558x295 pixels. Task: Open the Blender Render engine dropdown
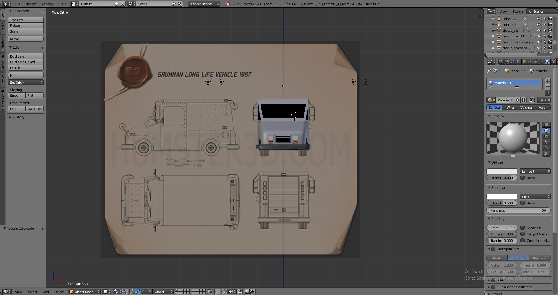[x=204, y=4]
